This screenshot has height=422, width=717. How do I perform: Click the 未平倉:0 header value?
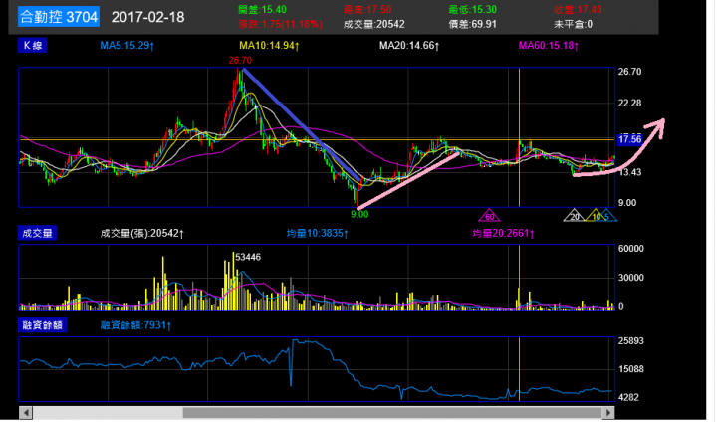click(573, 24)
